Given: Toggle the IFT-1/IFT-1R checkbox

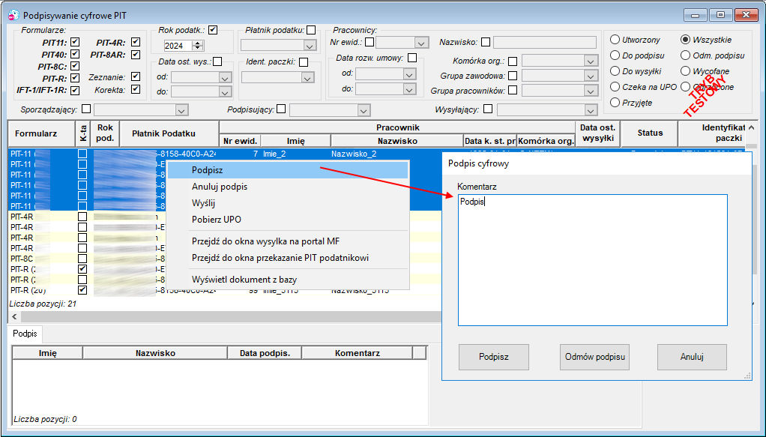Looking at the screenshot, I should pos(75,90).
